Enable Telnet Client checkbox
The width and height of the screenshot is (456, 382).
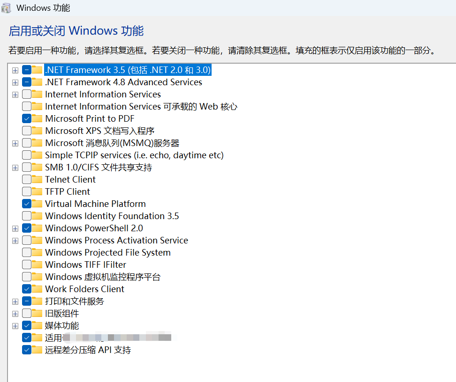[27, 180]
